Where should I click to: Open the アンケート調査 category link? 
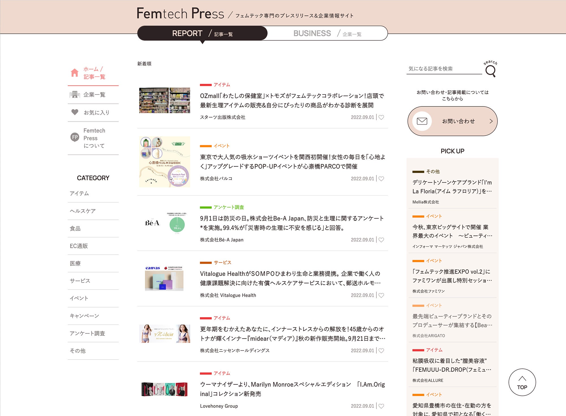87,333
